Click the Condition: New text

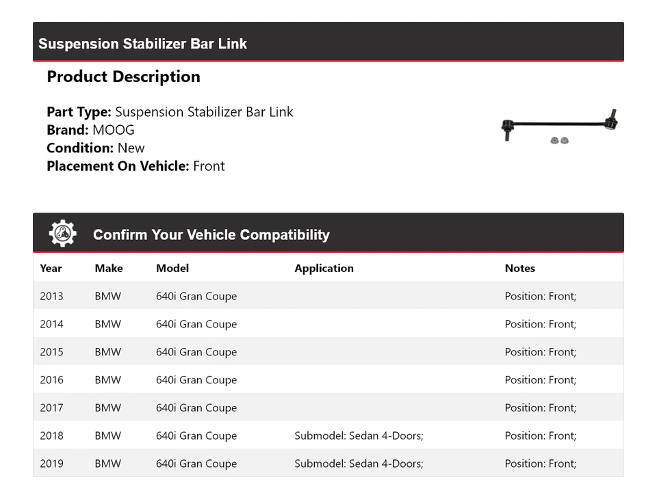(96, 148)
